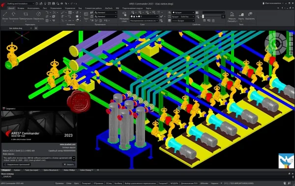
Task: Open the XtraTools ribbon tab
Action: [x=109, y=8]
